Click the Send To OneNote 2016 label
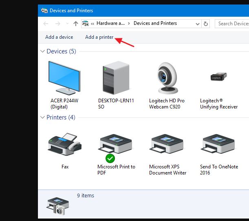 point(219,170)
